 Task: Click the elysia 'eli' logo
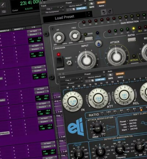click(76, 127)
